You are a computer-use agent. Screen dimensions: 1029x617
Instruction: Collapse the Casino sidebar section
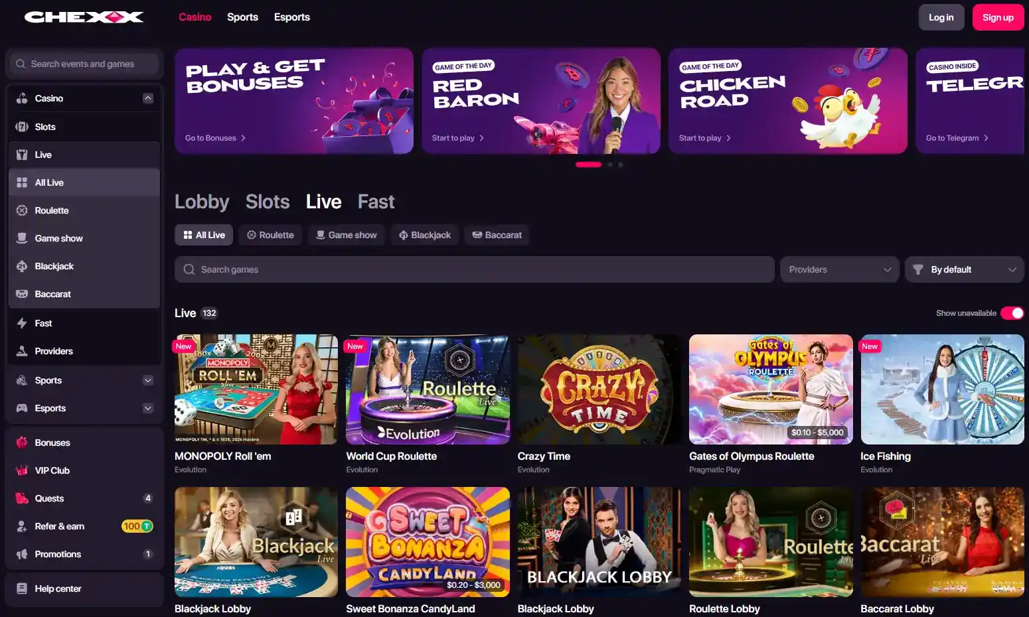(148, 98)
